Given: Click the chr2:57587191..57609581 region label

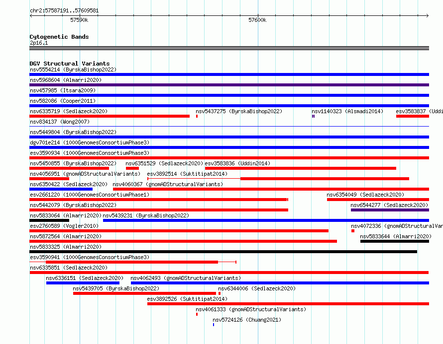Looking at the screenshot, I should coord(64,11).
